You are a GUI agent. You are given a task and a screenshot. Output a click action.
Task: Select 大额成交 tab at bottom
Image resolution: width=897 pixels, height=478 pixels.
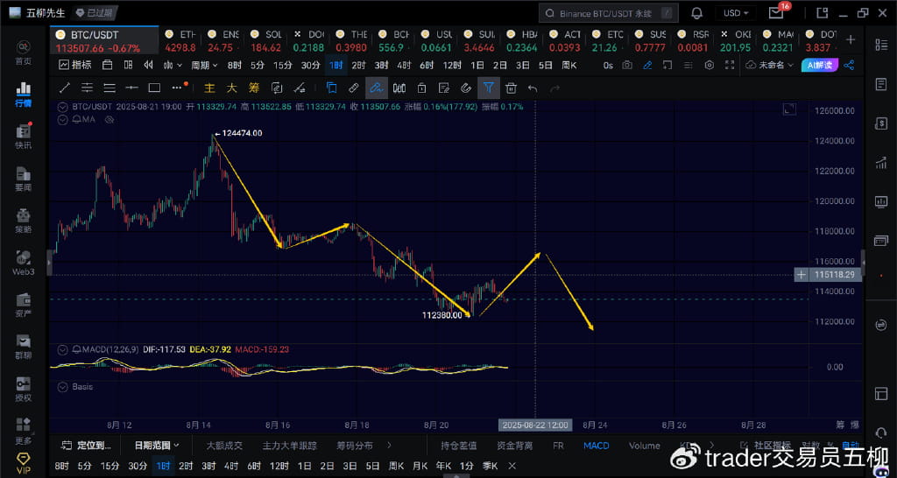tap(224, 446)
